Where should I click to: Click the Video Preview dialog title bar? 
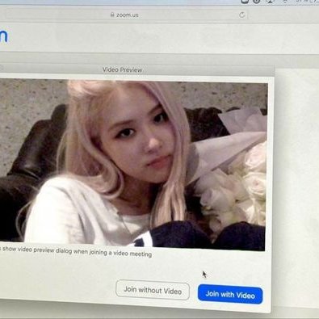[136, 69]
